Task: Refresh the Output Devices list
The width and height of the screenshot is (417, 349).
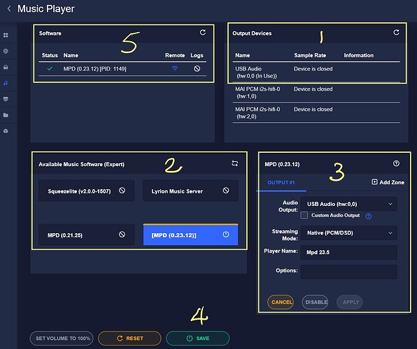Action: 396,32
